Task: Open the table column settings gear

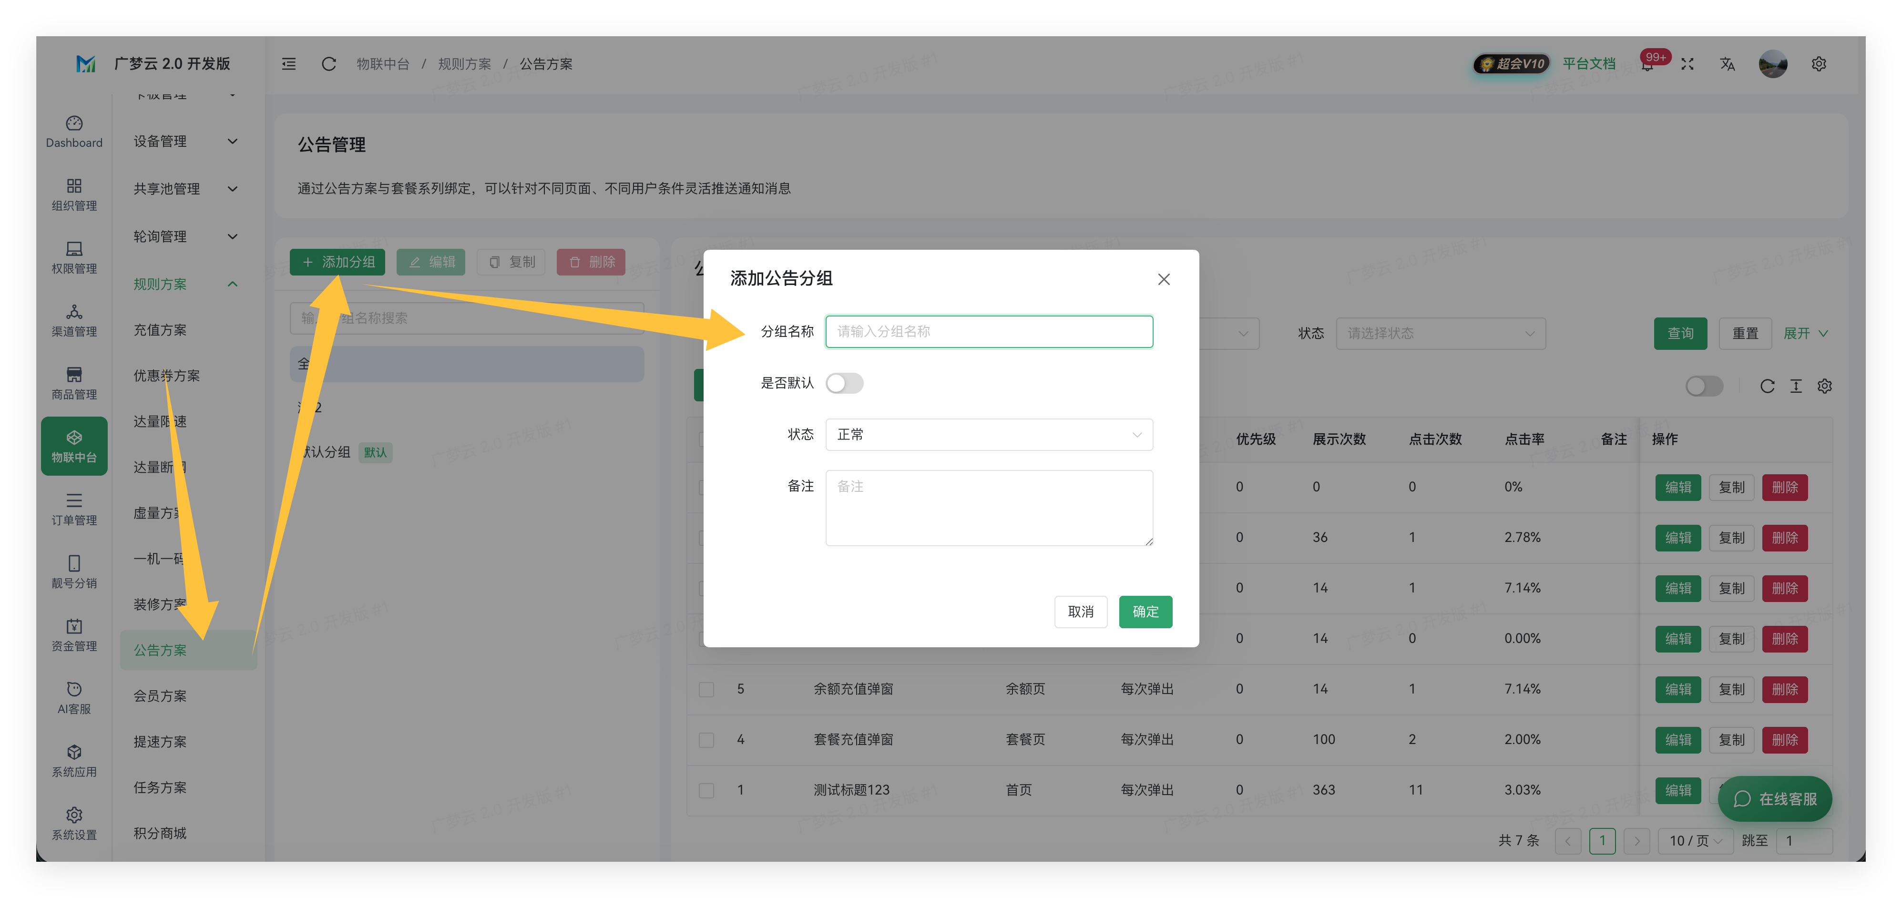Action: [x=1824, y=386]
